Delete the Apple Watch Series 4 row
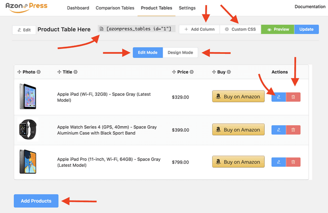The image size is (328, 213). click(293, 130)
